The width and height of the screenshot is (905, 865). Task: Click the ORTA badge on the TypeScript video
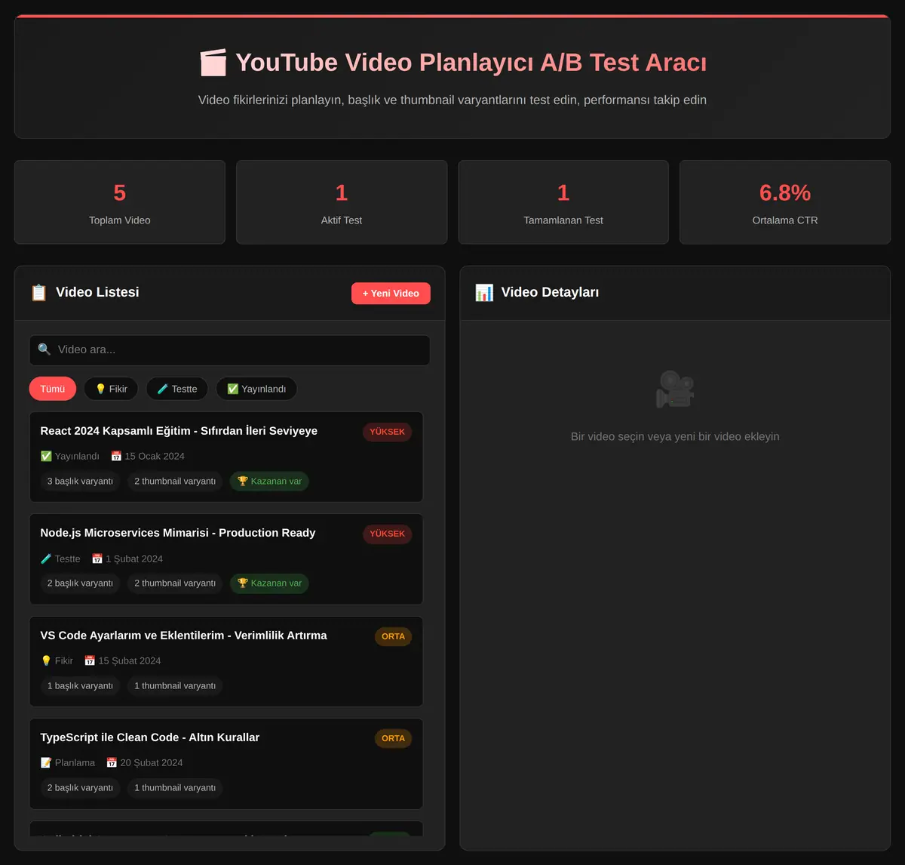pos(393,738)
